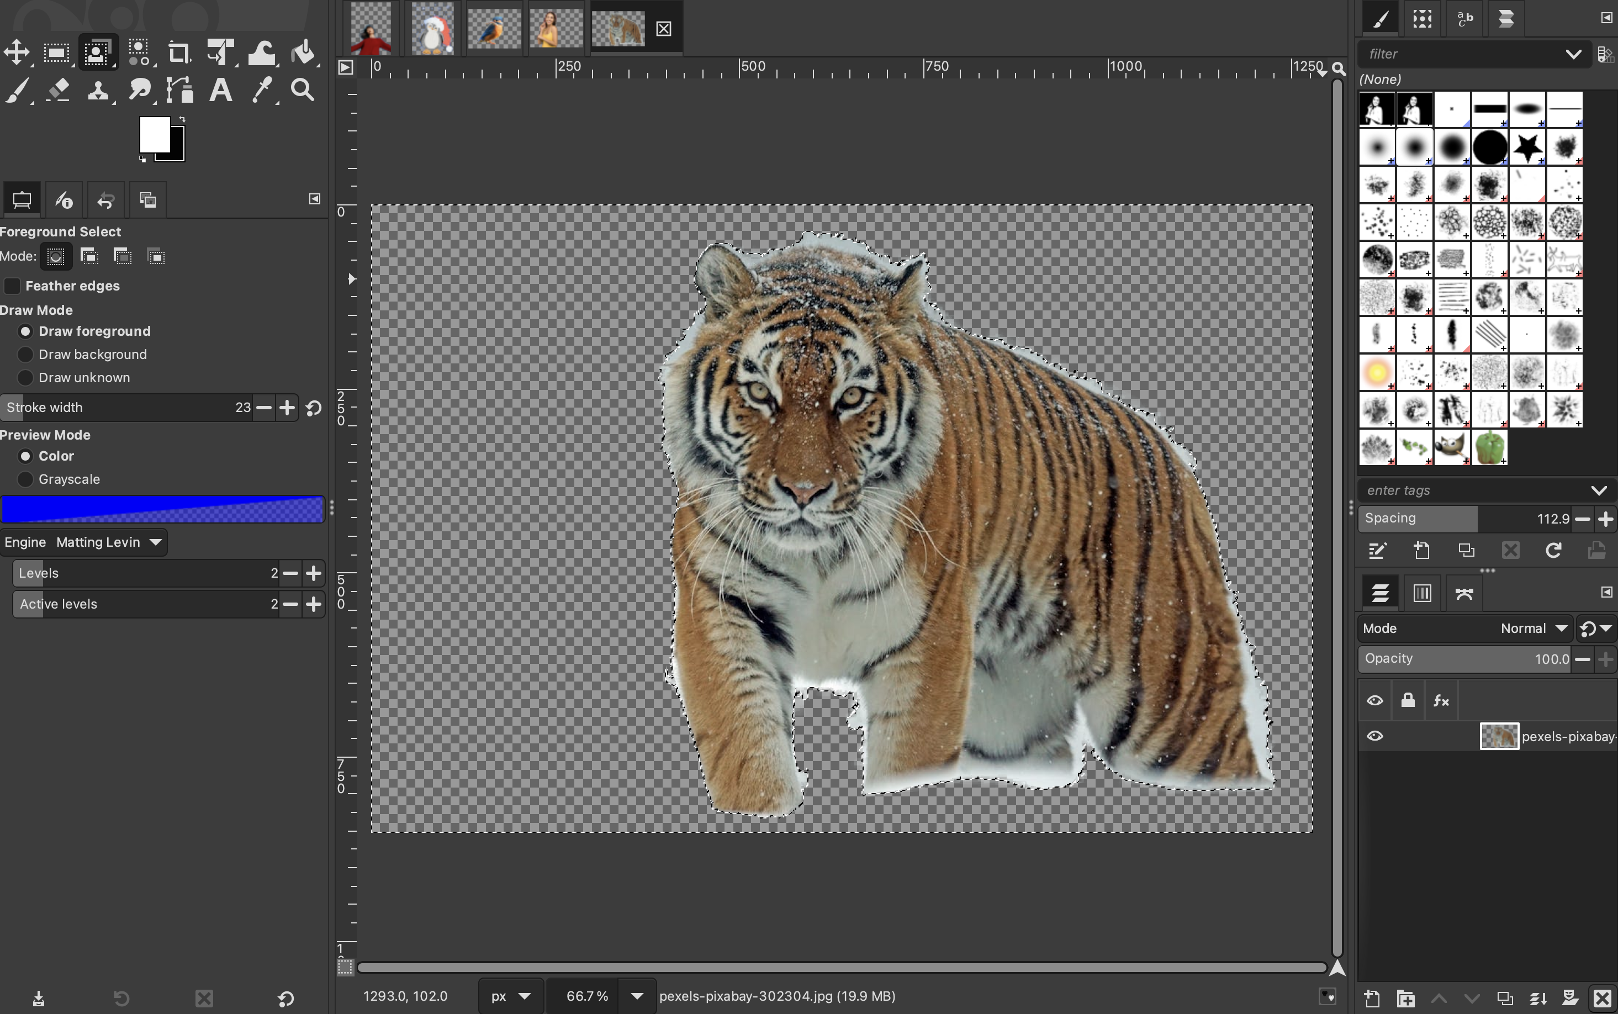Select the Draw background radio option
1618x1014 pixels.
tap(25, 354)
